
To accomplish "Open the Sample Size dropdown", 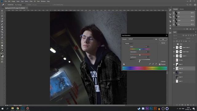I will [20, 5].
